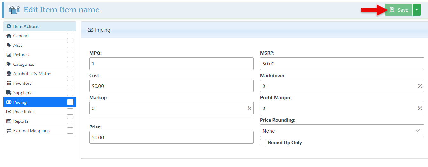Screen dimensions: 428x167
Task: Click the percent icon in Markup field
Action: click(249, 108)
